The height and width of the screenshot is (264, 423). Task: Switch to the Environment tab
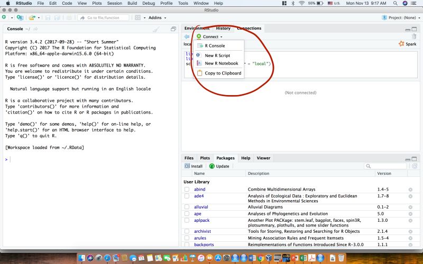[x=197, y=29]
